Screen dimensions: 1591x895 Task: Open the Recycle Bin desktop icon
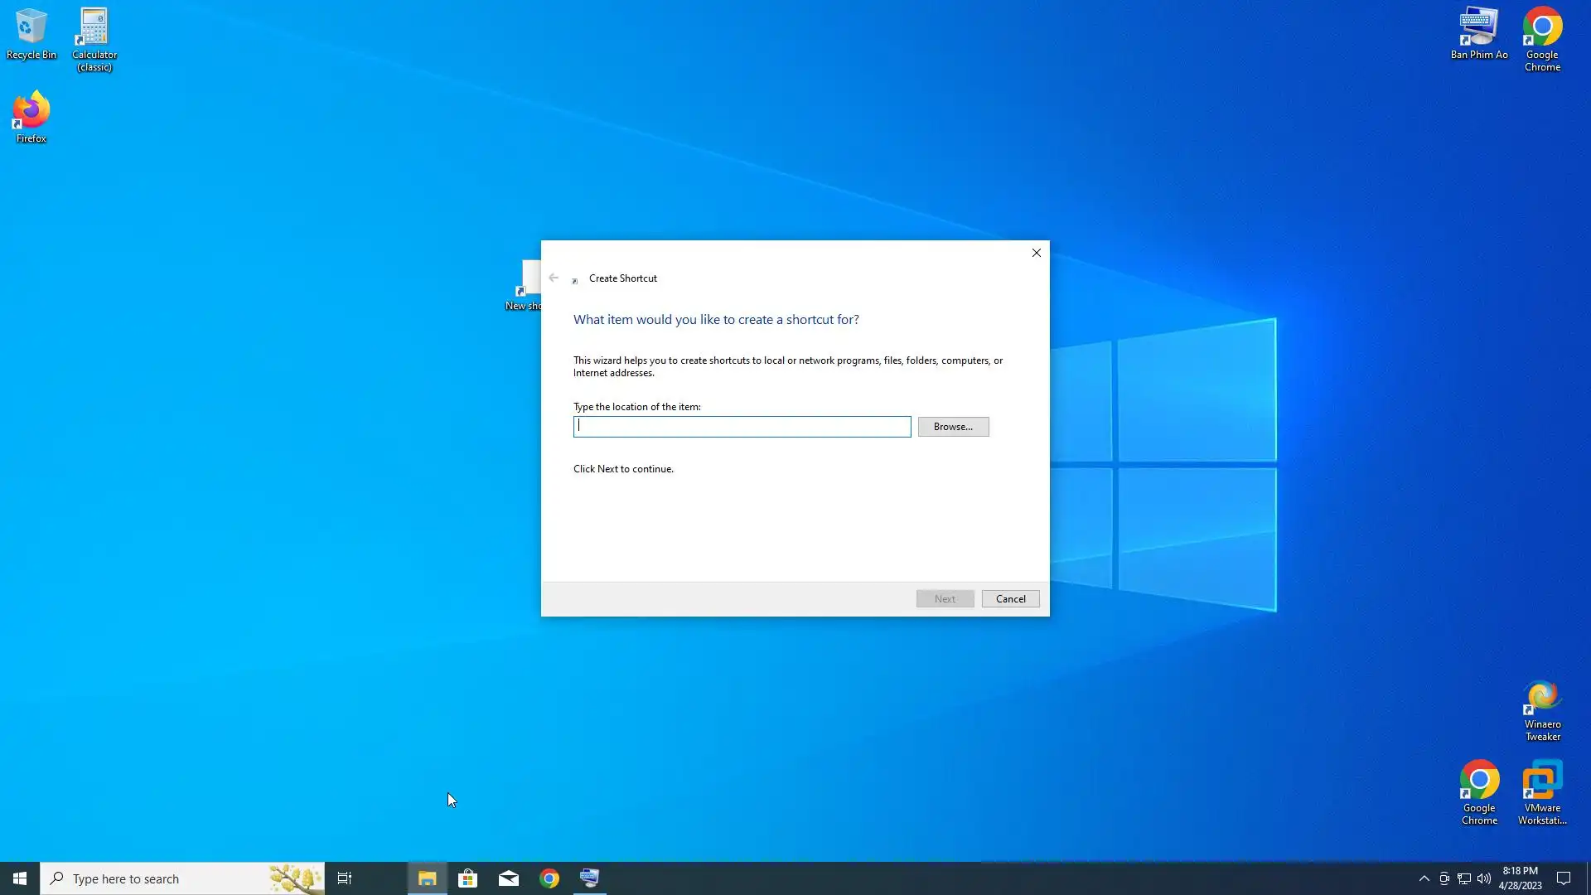(x=31, y=33)
